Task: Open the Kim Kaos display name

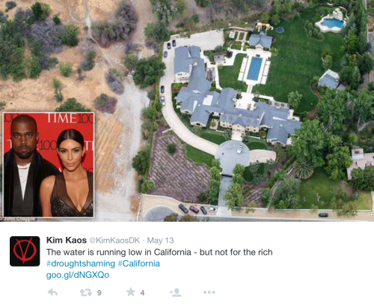Action: [x=67, y=240]
